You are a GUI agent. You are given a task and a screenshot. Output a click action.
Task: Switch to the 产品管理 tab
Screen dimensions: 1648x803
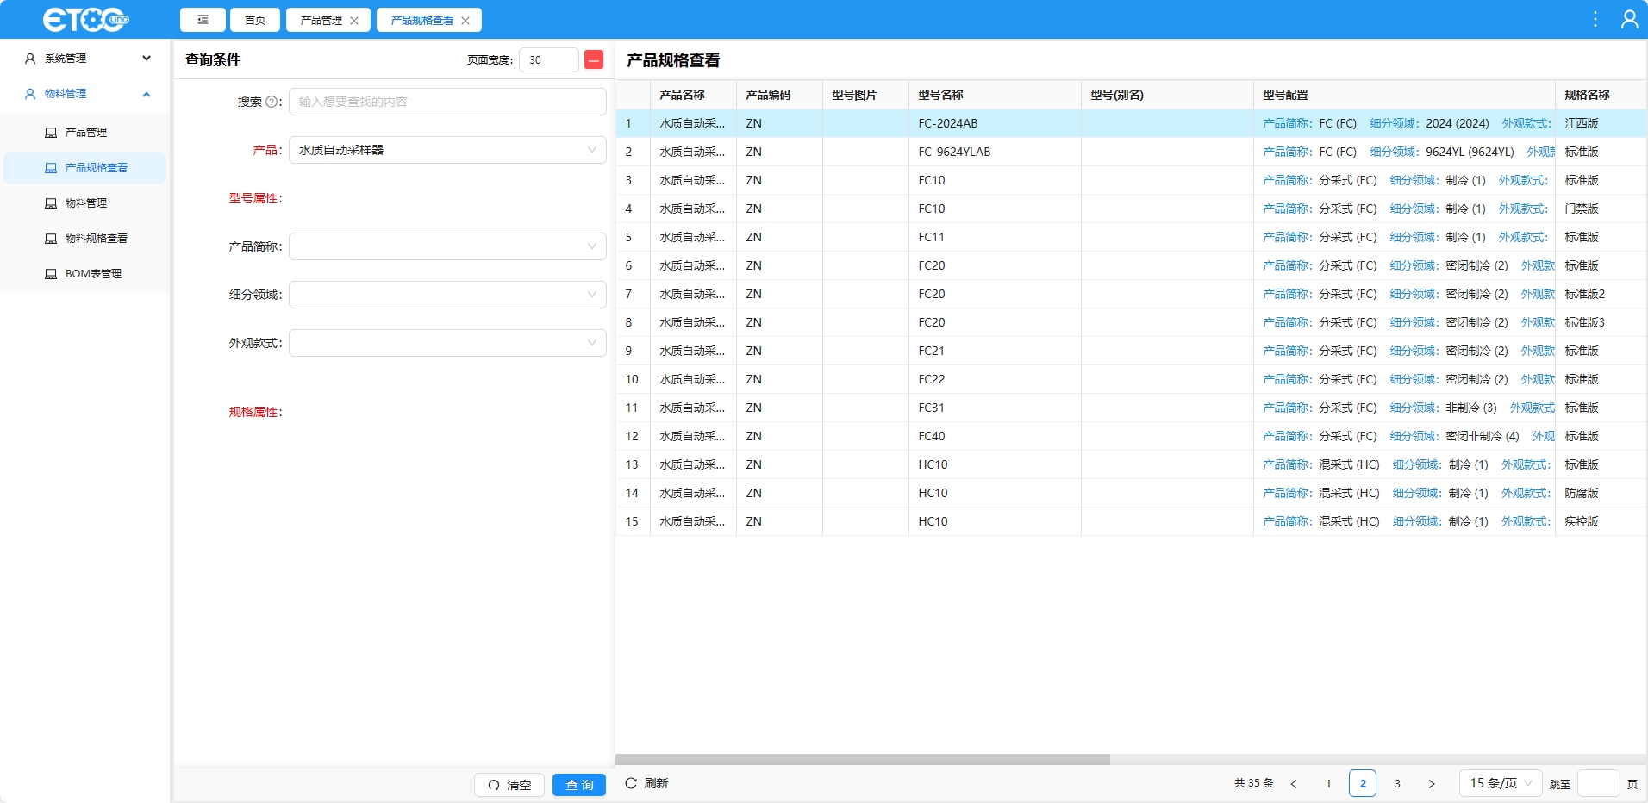tap(321, 21)
